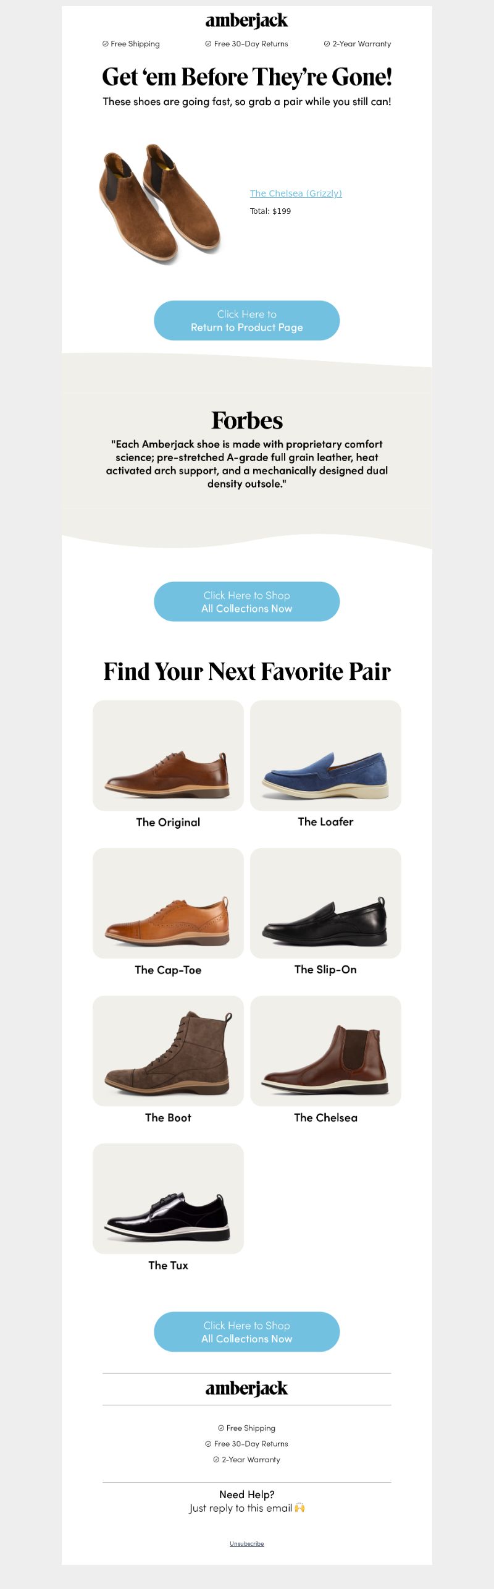This screenshot has width=494, height=1589.
Task: Select The Loafer blue shoe thumbnail
Action: [x=325, y=755]
